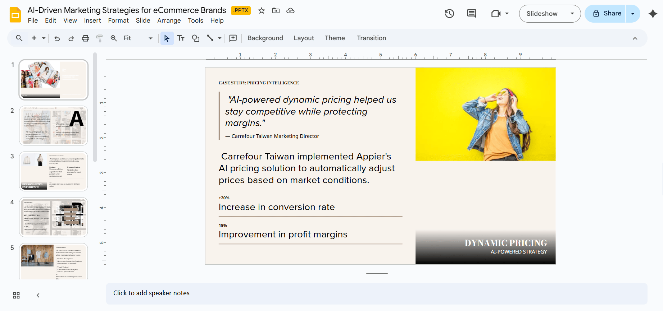663x311 pixels.
Task: Open the Tools menu
Action: pos(196,20)
